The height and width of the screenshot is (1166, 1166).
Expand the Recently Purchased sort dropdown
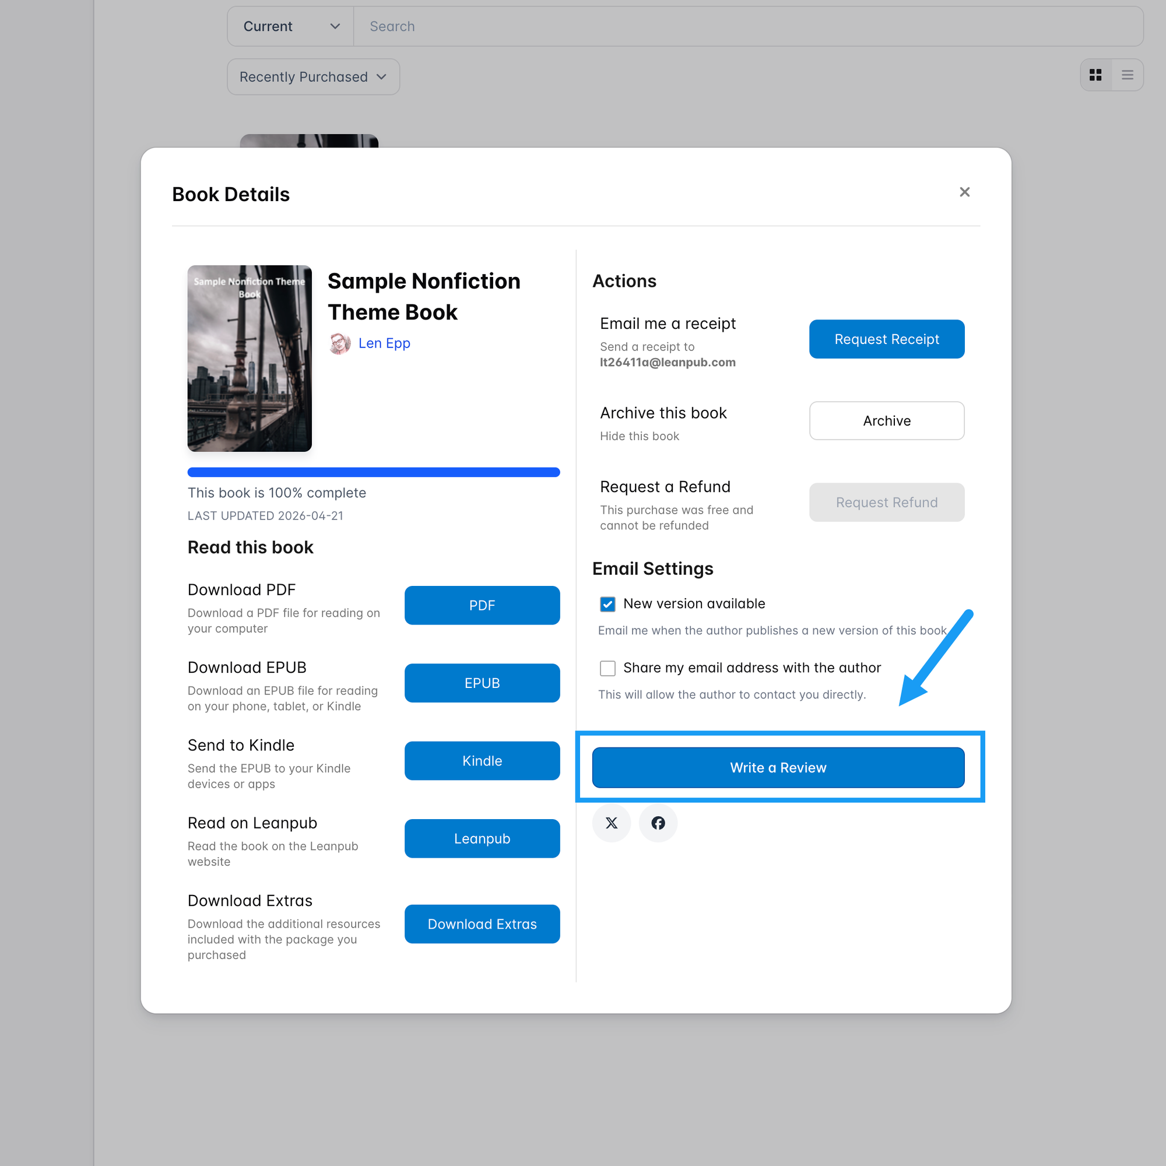click(x=312, y=76)
